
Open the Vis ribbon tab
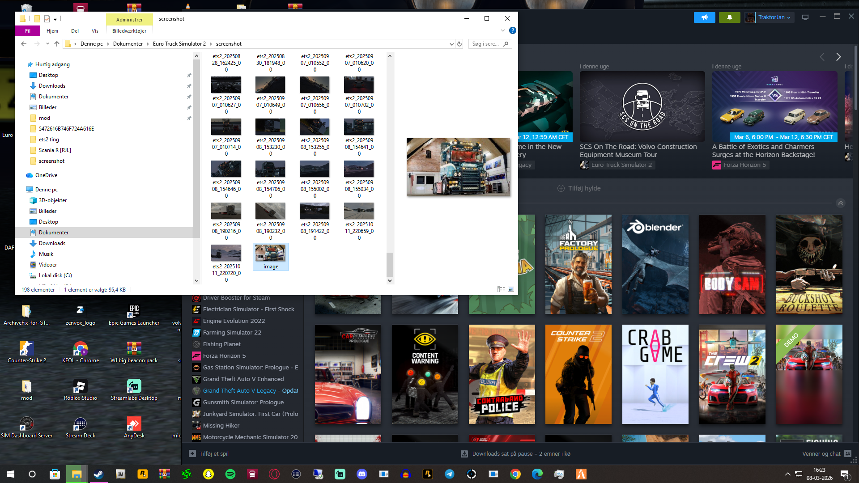tap(95, 31)
